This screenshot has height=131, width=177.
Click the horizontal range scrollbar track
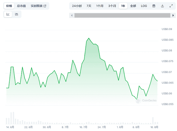point(123,16)
